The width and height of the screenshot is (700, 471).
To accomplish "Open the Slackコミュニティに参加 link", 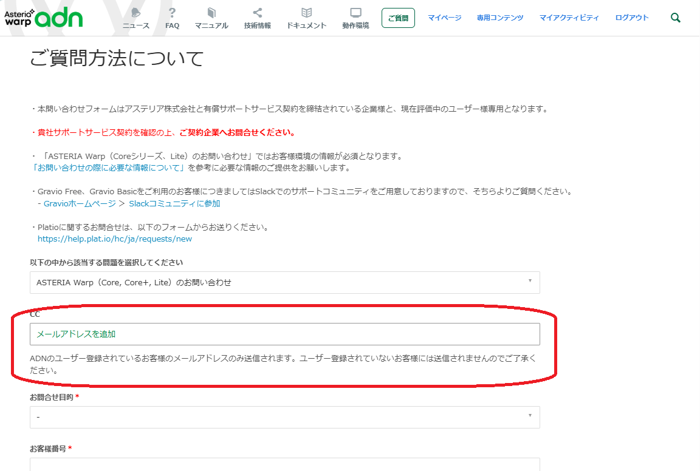I will (174, 203).
